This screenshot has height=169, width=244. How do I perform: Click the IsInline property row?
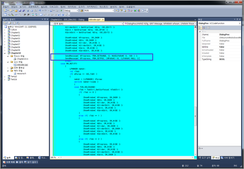pyautogui.click(x=220, y=47)
